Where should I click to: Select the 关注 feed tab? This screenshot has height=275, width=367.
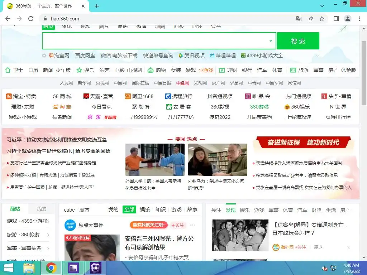(216, 210)
